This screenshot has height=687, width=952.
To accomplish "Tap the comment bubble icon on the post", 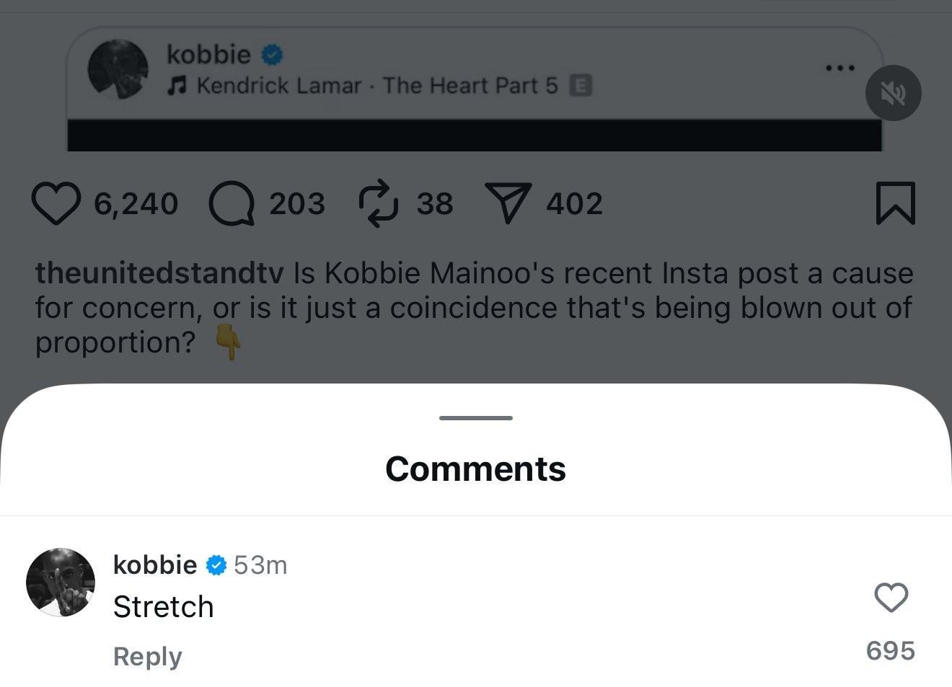I will click(232, 203).
